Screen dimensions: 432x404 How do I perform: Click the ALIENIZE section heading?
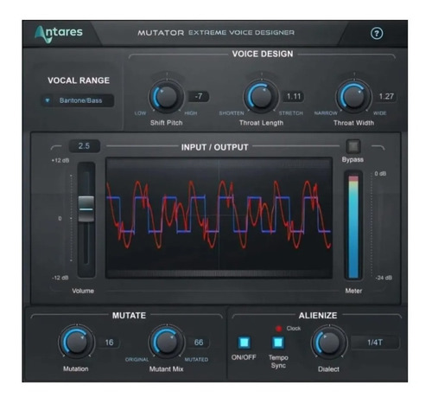pos(318,316)
